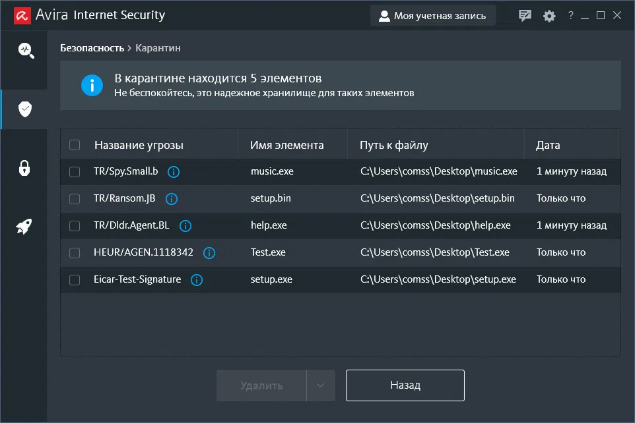The height and width of the screenshot is (423, 635).
Task: Open the Status scan icon in sidebar
Action: coord(25,50)
